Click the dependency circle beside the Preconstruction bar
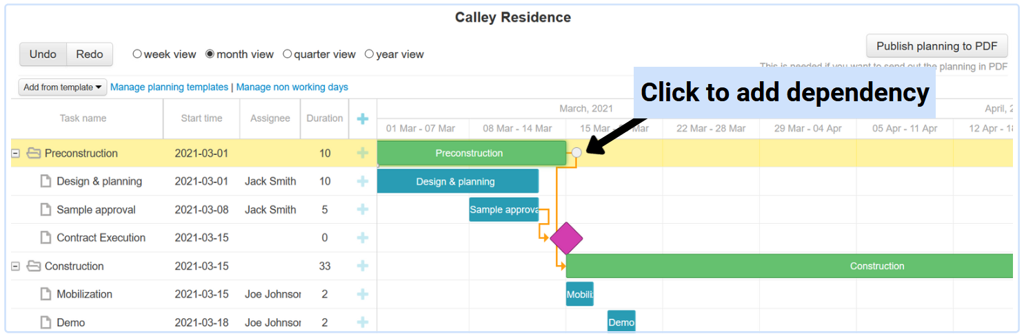 576,153
